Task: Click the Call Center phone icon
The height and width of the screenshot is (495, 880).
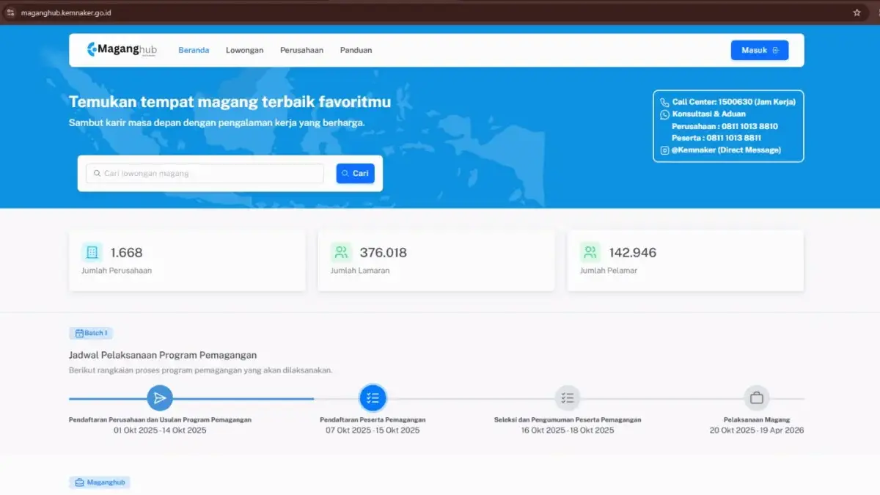Action: pos(664,102)
